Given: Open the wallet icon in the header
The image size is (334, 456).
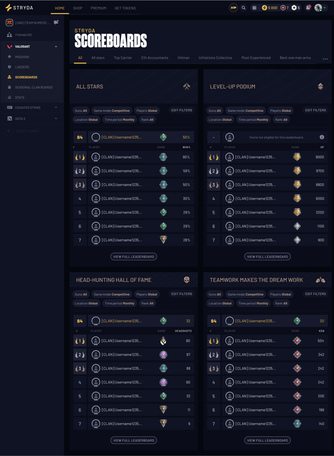Looking at the screenshot, I should pyautogui.click(x=254, y=8).
